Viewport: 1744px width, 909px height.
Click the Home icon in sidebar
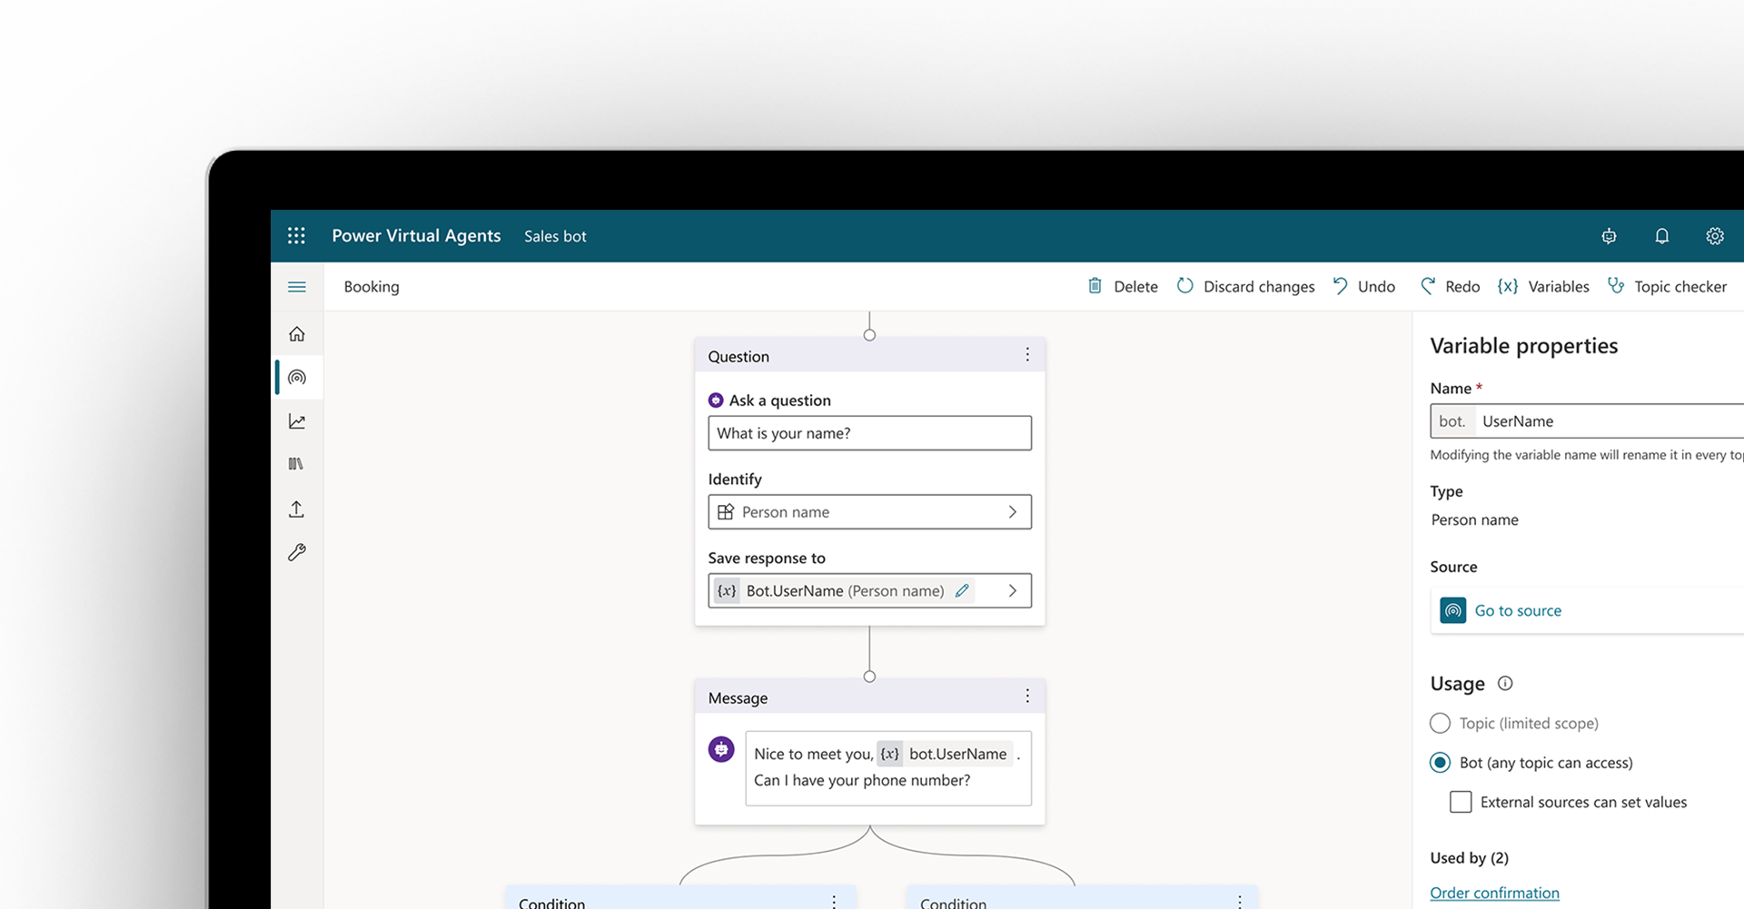click(297, 334)
